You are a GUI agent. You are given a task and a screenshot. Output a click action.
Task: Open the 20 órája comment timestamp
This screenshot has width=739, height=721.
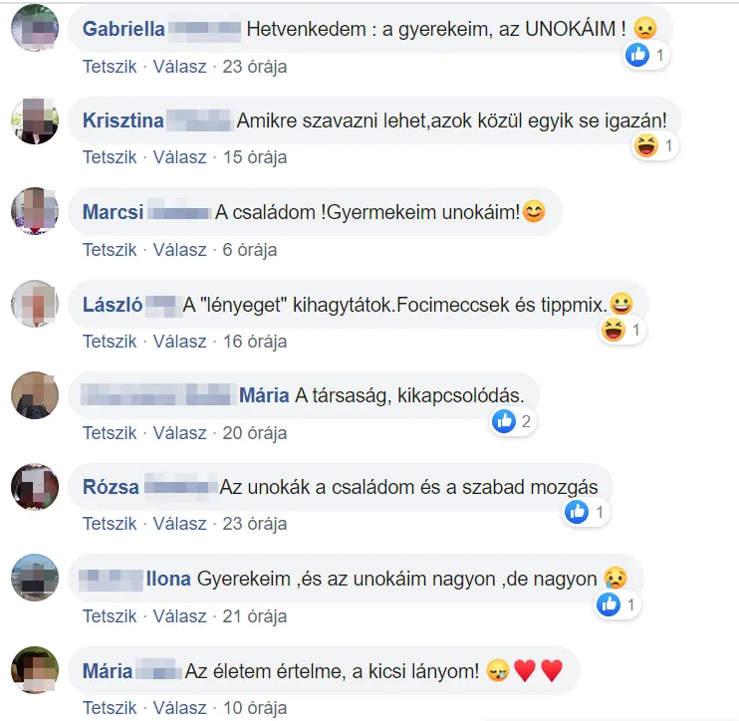255,432
